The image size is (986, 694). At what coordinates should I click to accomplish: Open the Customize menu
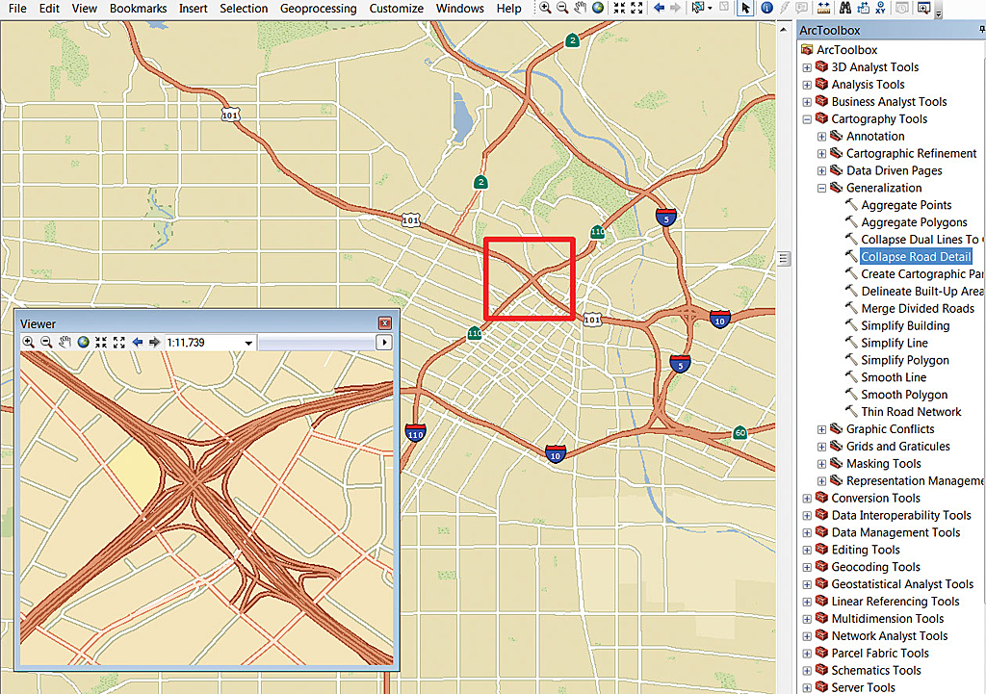click(396, 8)
